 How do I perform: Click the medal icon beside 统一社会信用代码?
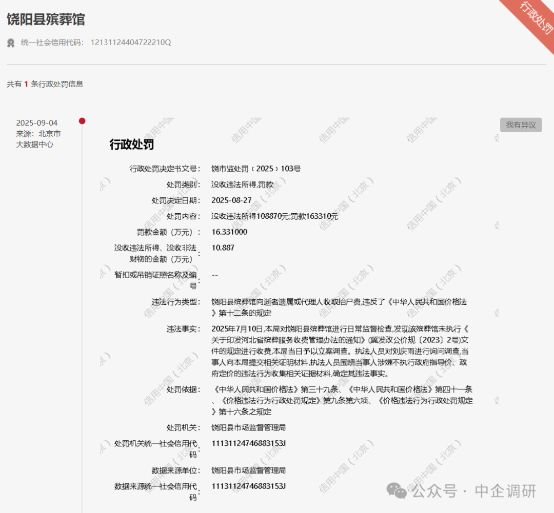tap(11, 43)
